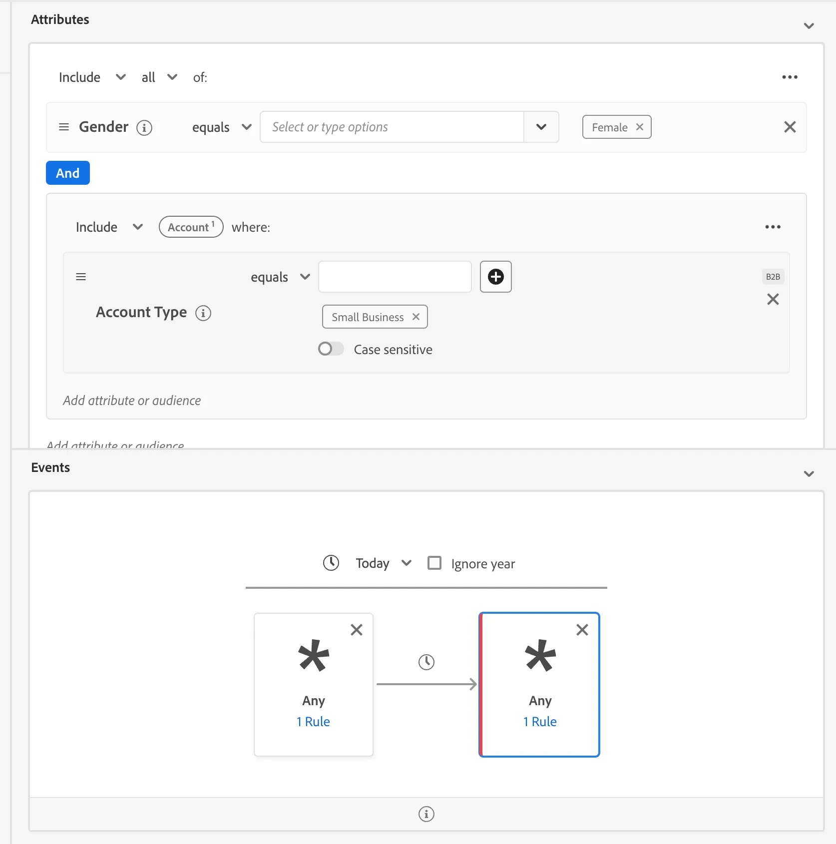Remove the Female value tag
Viewport: 836px width, 844px height.
tap(640, 127)
